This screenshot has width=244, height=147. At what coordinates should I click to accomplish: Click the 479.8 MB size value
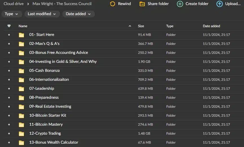pyautogui.click(x=145, y=107)
